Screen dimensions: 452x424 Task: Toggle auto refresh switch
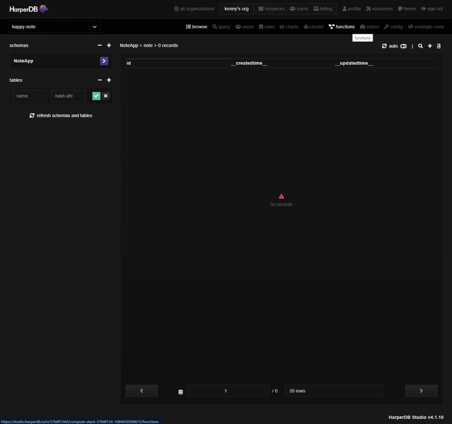(404, 46)
